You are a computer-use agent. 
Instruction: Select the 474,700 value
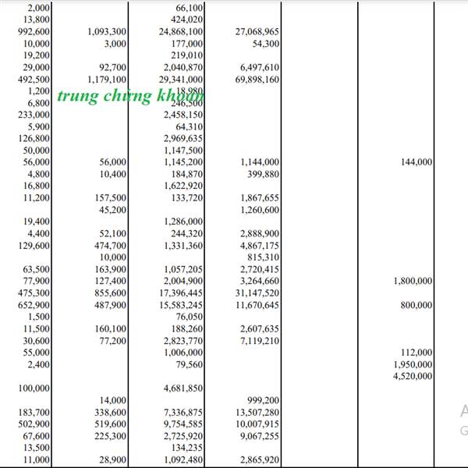[x=111, y=246]
